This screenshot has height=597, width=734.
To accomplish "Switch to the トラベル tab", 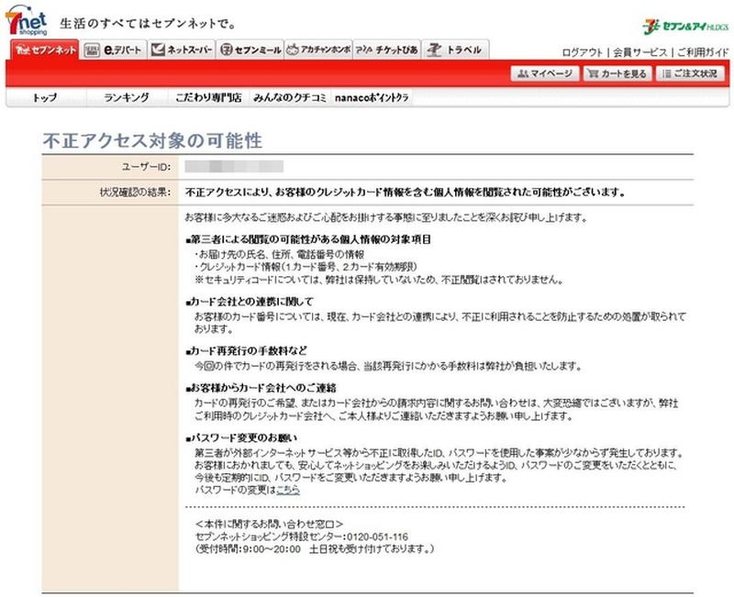I will pos(455,50).
